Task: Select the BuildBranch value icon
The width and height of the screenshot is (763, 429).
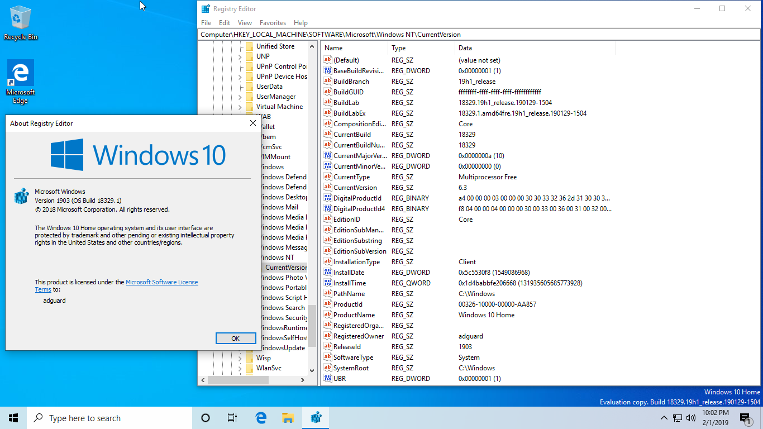Action: tap(328, 82)
